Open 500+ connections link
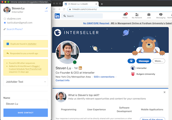 click(104, 77)
